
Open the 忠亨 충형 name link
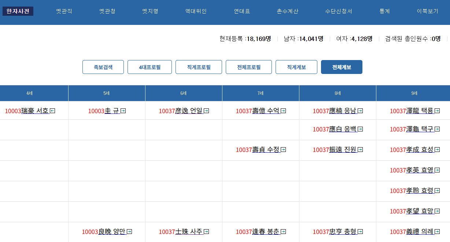[x=343, y=232]
